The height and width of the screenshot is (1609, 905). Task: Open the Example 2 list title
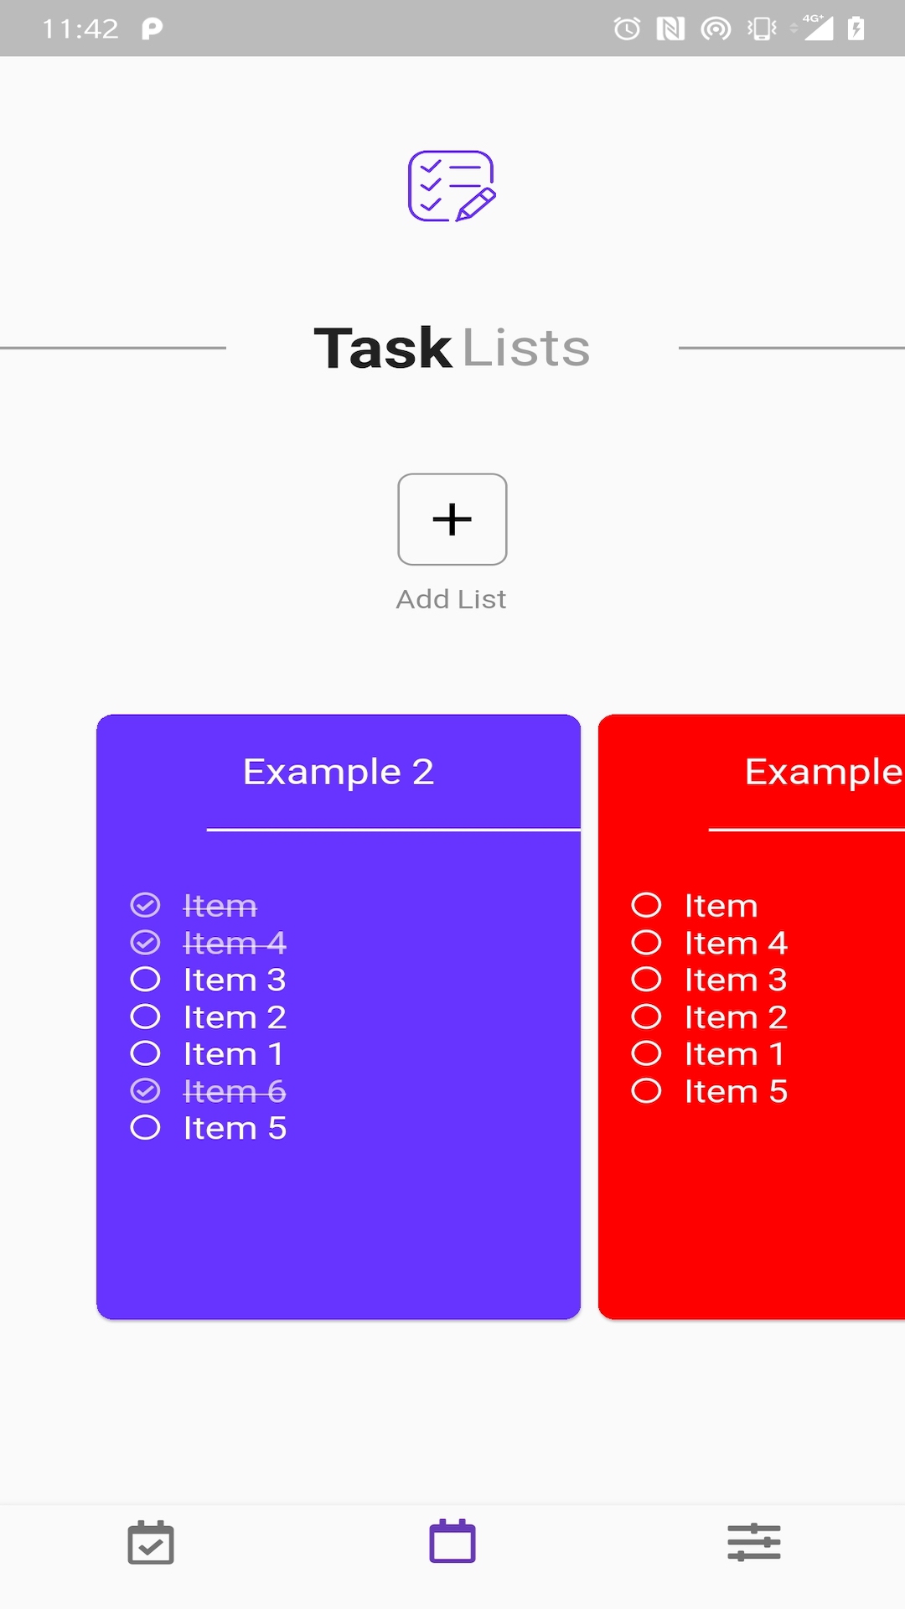pyautogui.click(x=339, y=772)
